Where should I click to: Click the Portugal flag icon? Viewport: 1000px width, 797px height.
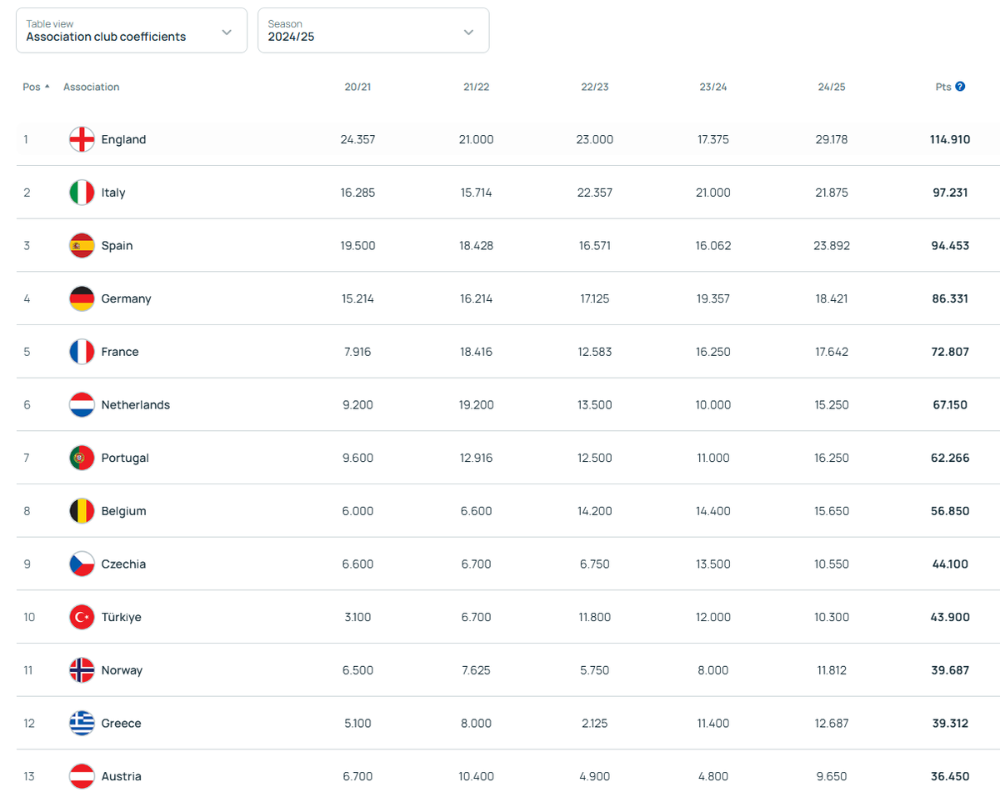(x=82, y=458)
